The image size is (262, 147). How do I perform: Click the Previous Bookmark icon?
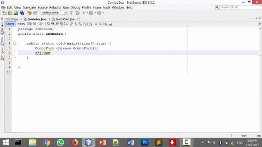point(72,24)
